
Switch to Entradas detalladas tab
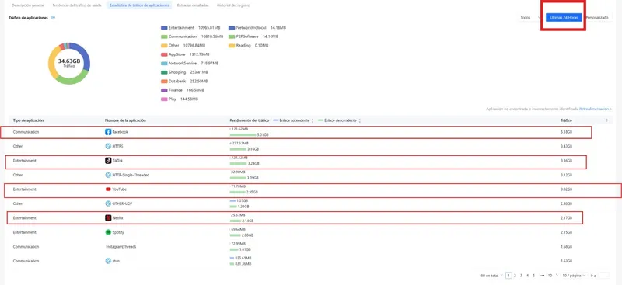point(194,5)
